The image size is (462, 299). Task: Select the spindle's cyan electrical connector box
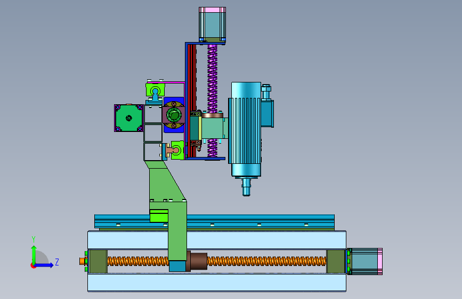click(268, 114)
